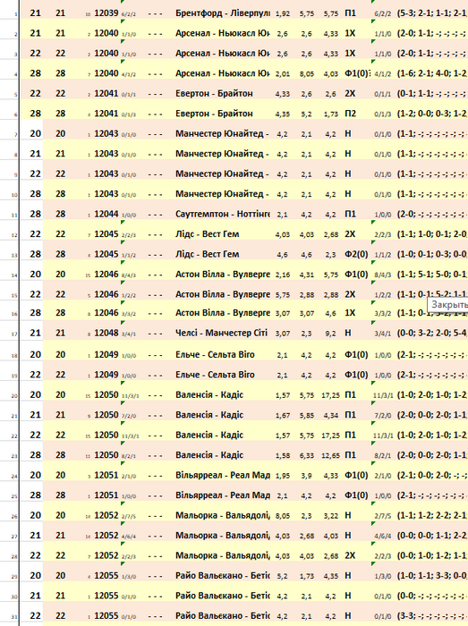Click odds 5,2 in the Райо Вальєкано row
The image size is (468, 626).
click(x=282, y=577)
